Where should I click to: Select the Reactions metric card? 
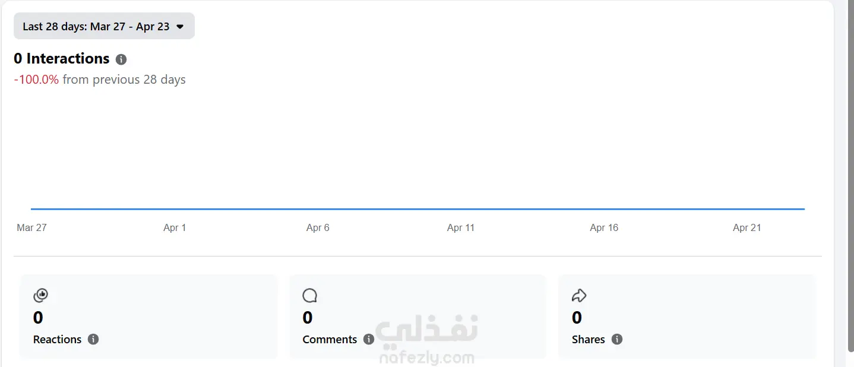[x=149, y=317]
